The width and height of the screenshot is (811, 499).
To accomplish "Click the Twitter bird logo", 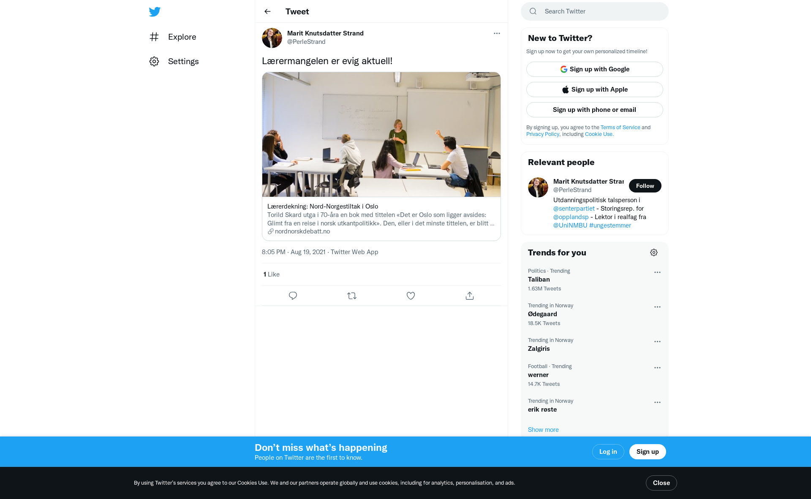I will [155, 11].
